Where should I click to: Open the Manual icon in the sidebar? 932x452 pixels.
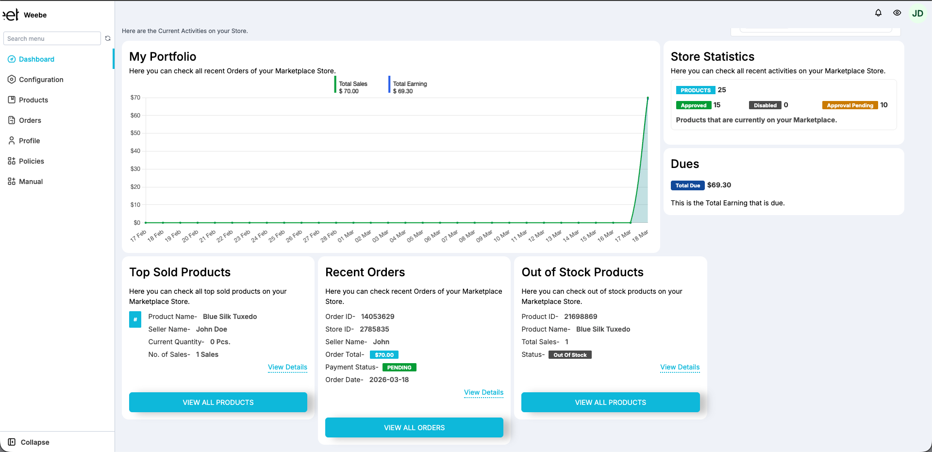pyautogui.click(x=11, y=181)
